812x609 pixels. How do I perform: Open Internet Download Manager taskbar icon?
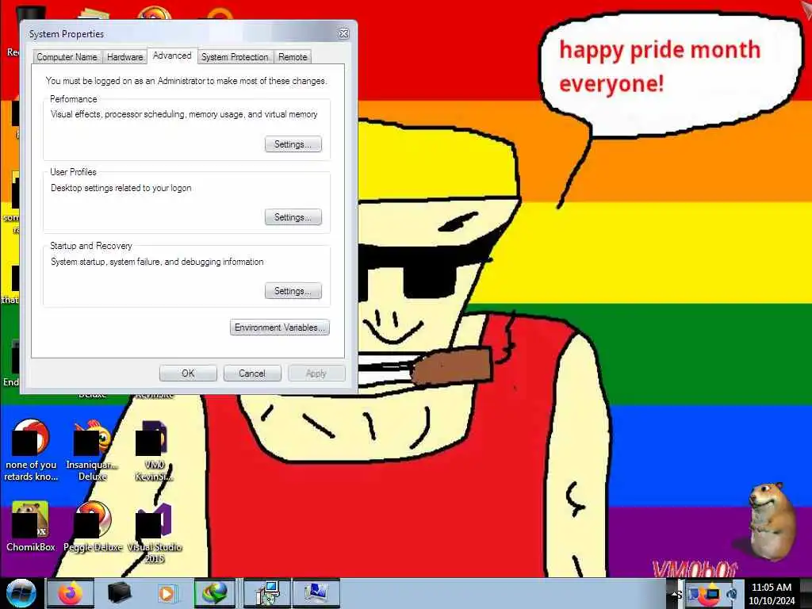tap(214, 593)
